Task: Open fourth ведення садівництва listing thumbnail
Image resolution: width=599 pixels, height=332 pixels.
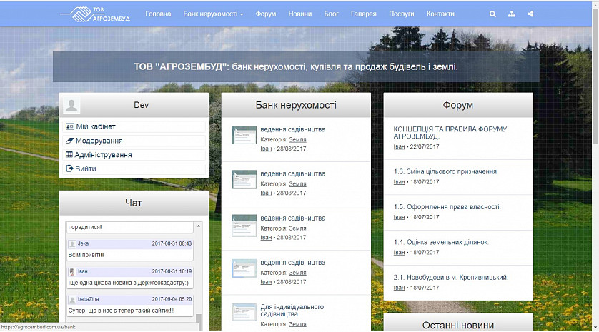Action: (x=244, y=268)
